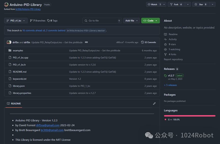This screenshot has width=220, height=144.
Task: Click the Report repository link
Action: [173, 59]
